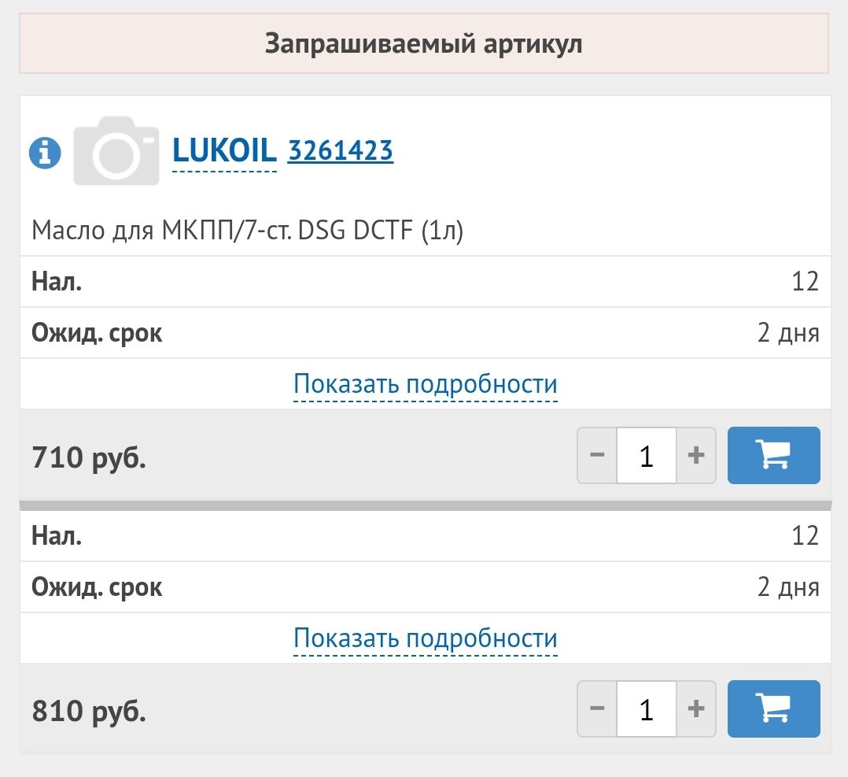The width and height of the screenshot is (848, 777).
Task: Increase quantity for the 810 руб. offer
Action: pos(696,709)
